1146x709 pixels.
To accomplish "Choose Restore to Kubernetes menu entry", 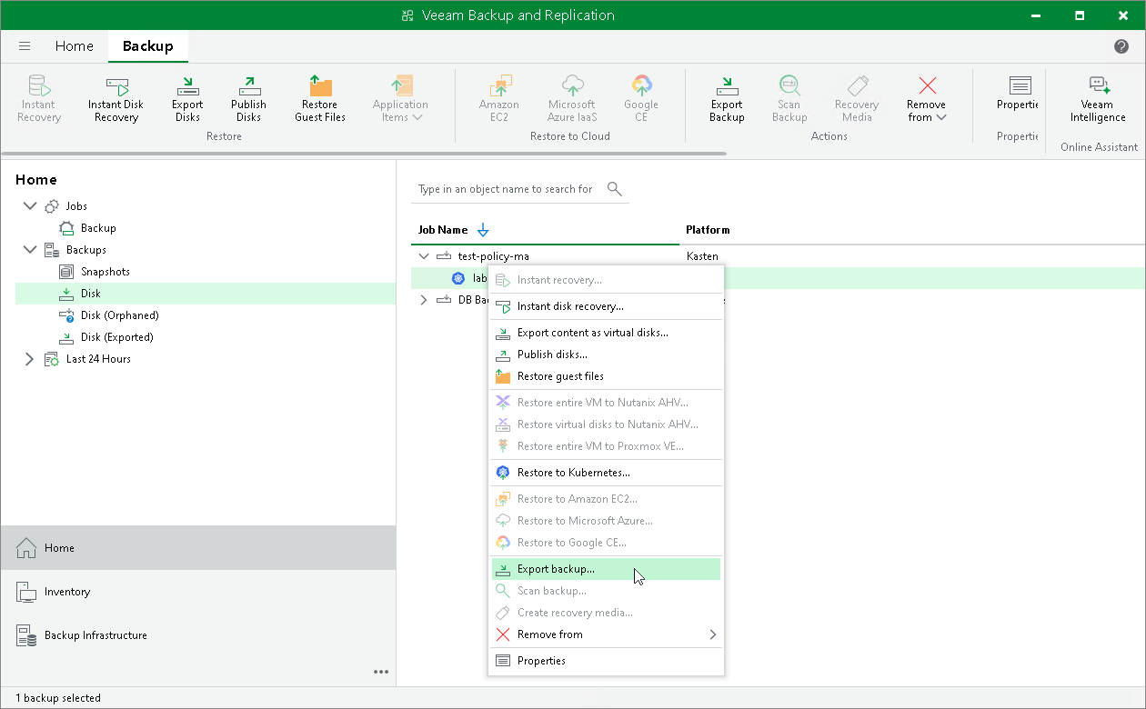I will [606, 473].
